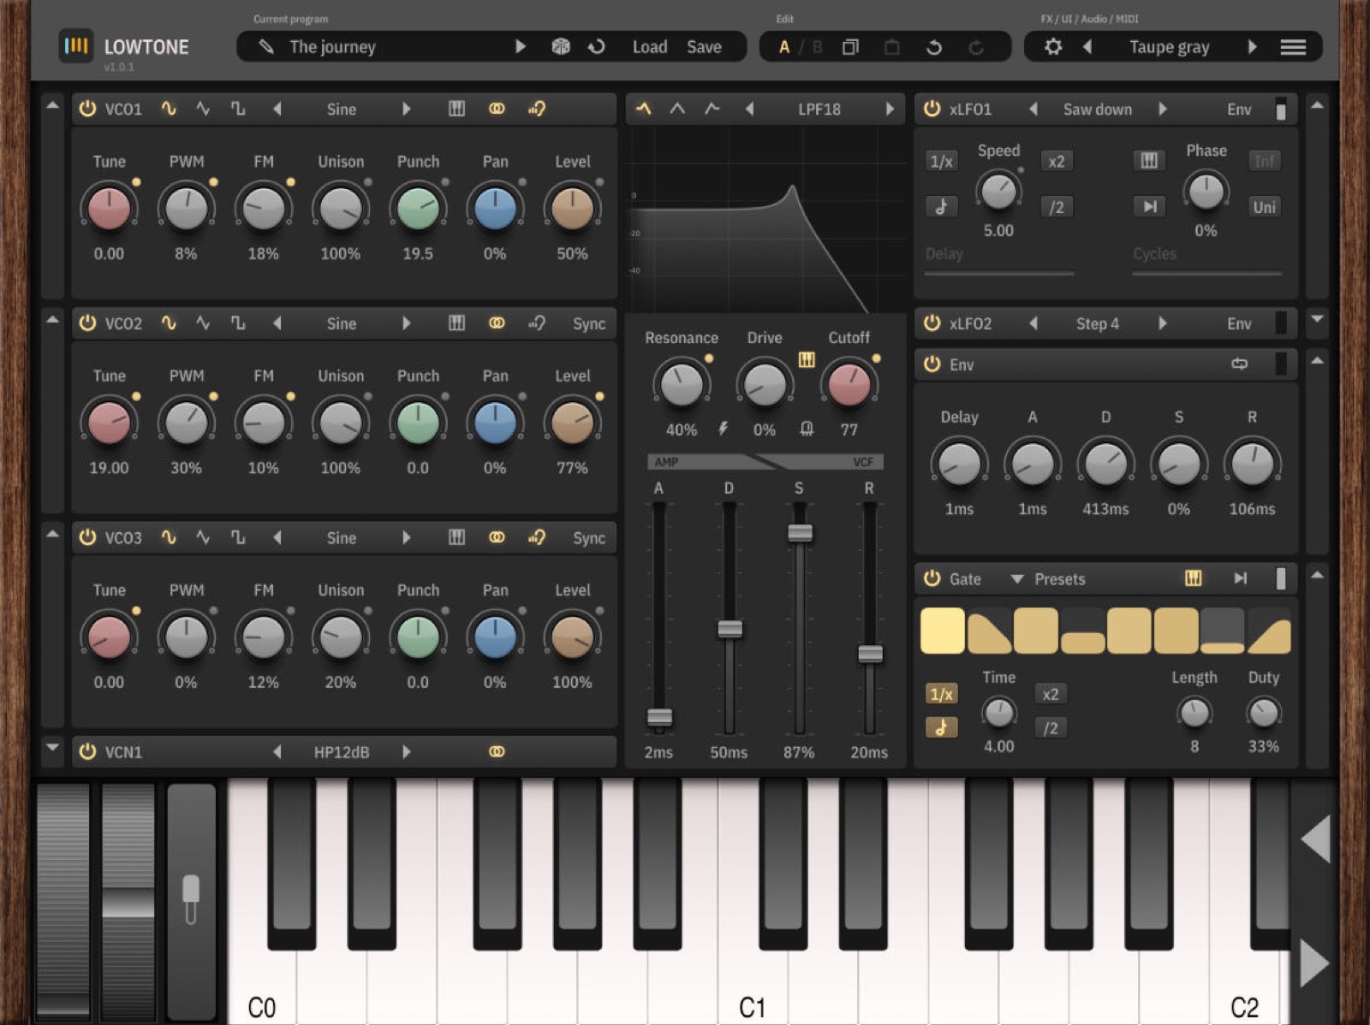Viewport: 1370px width, 1025px height.
Task: Randomize the program with the dice icon
Action: [561, 47]
